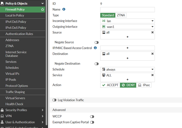Screen dimensions: 182x128
Task: Click the Firewall Policy favorite star icon
Action: coord(42,9)
